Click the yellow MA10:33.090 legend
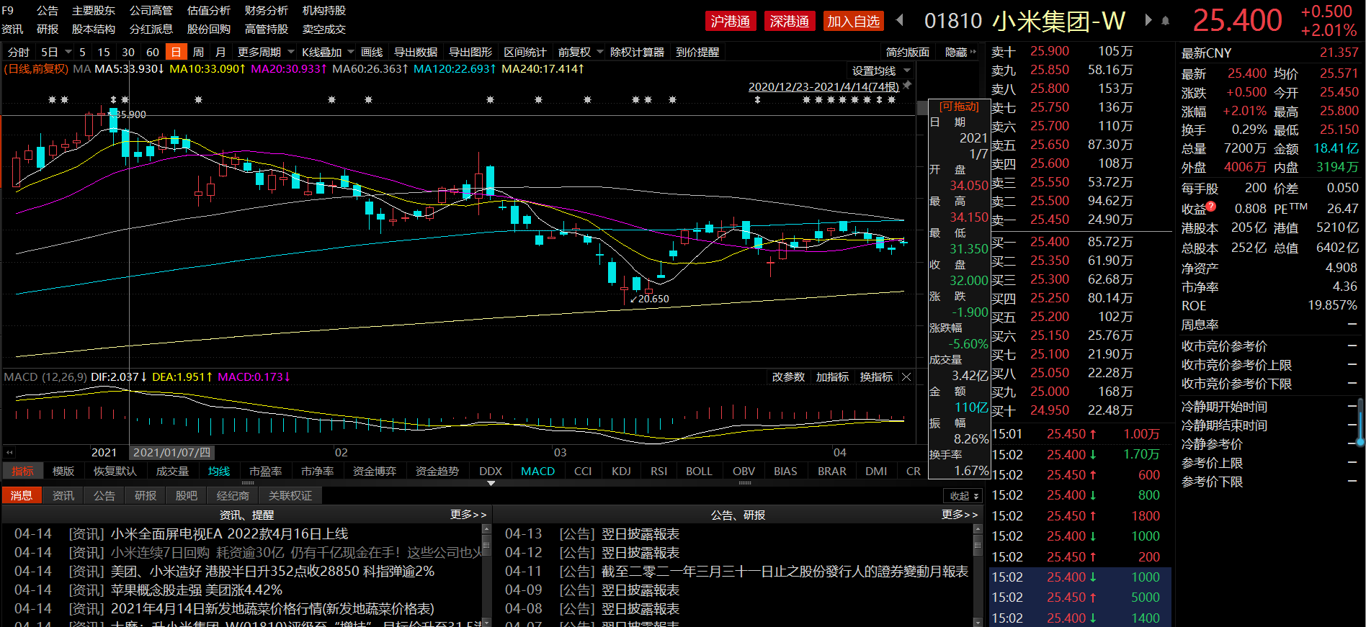Image resolution: width=1366 pixels, height=627 pixels. click(x=207, y=69)
